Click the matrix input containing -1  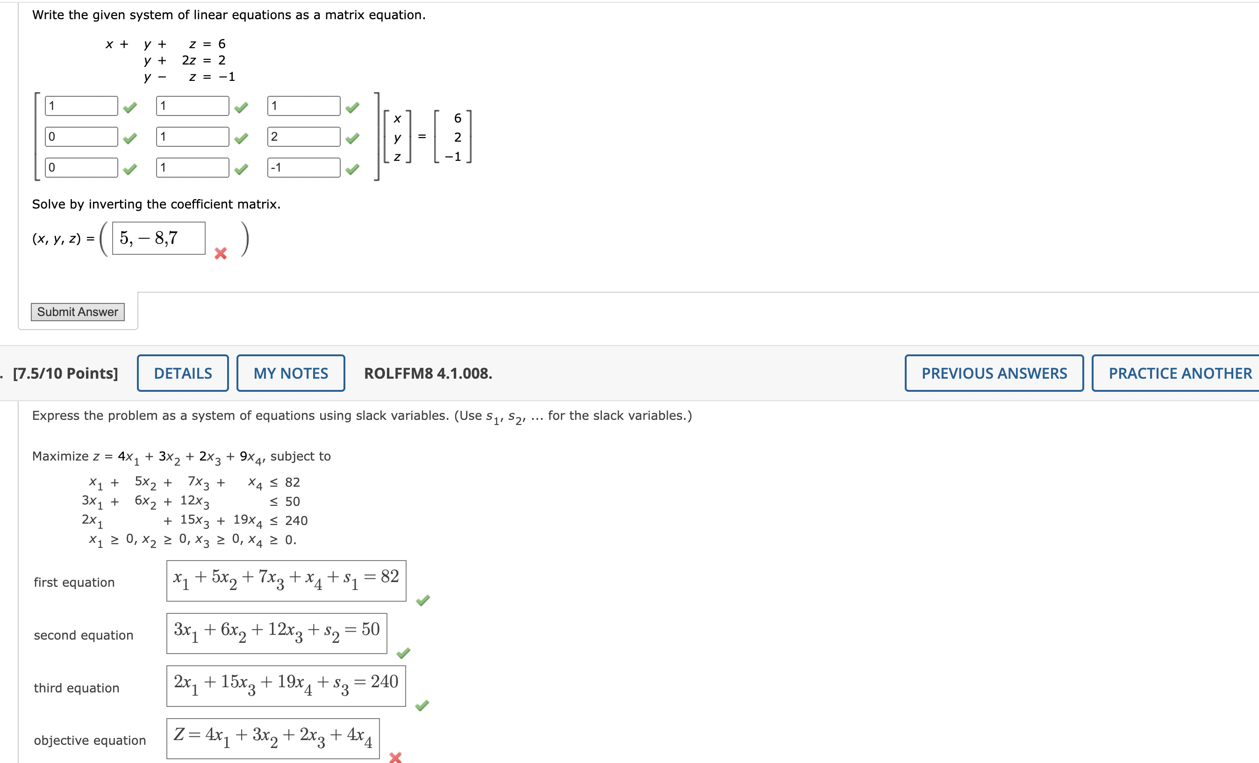[303, 168]
